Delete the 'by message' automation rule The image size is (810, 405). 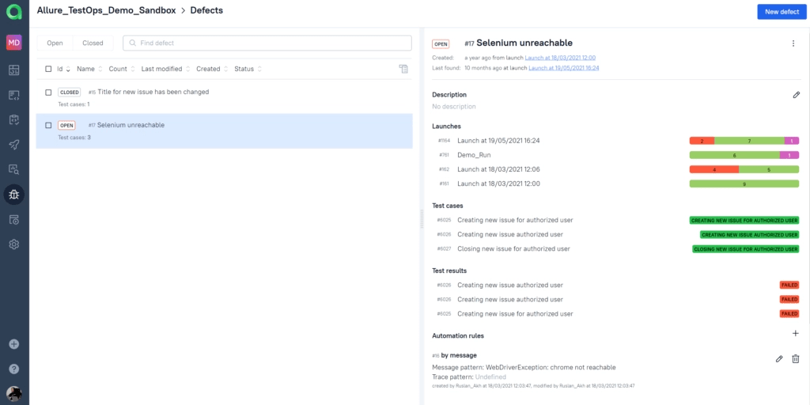pyautogui.click(x=796, y=359)
